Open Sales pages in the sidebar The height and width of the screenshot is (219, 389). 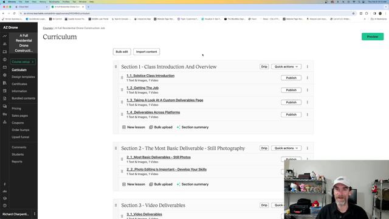[x=20, y=116]
